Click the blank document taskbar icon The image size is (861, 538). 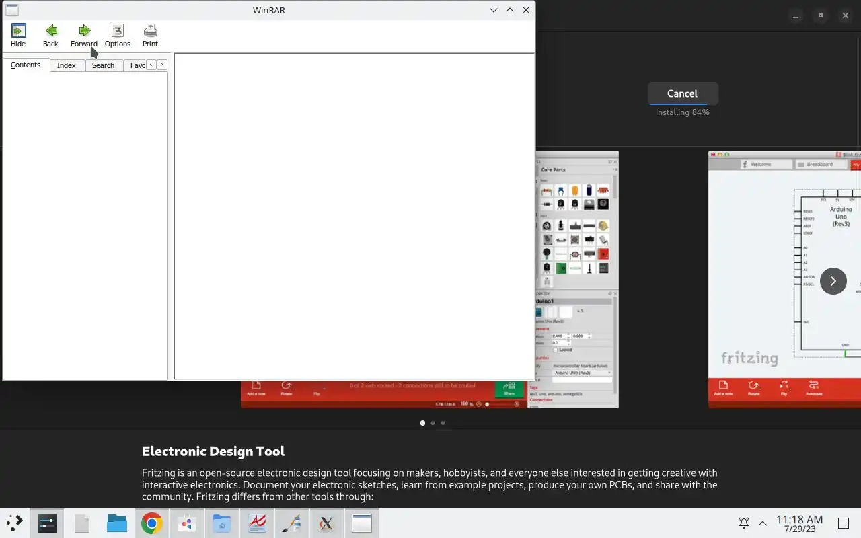82,523
